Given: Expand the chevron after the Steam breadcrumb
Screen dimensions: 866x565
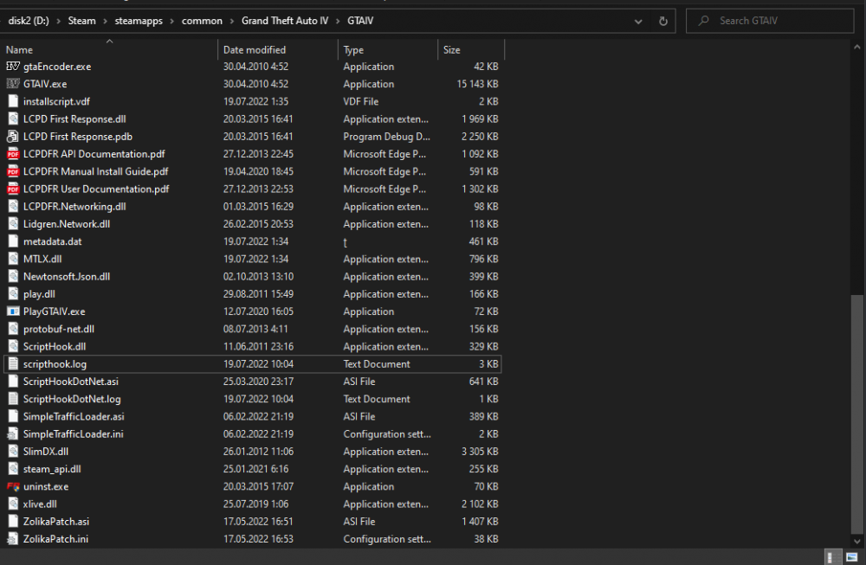Looking at the screenshot, I should pos(106,21).
